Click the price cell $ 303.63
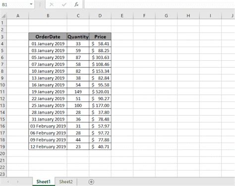This screenshot has height=186, width=235. click(100, 57)
